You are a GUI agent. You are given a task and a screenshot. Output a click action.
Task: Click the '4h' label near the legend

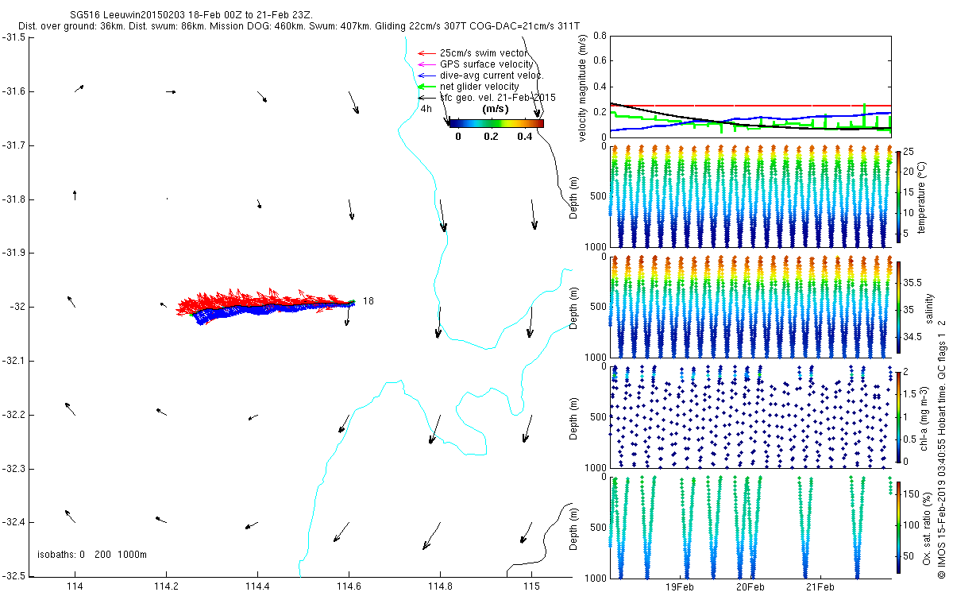(426, 109)
